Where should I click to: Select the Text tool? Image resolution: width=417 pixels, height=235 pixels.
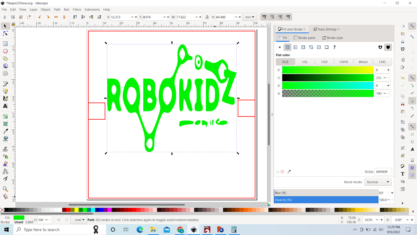pos(5,106)
